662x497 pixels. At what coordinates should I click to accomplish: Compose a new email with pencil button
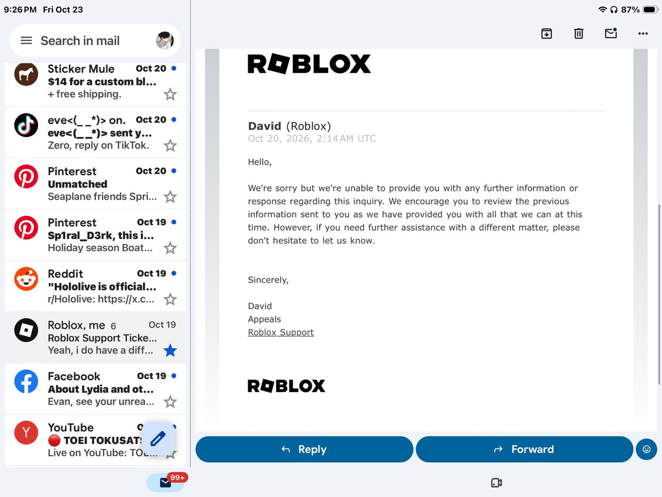158,438
